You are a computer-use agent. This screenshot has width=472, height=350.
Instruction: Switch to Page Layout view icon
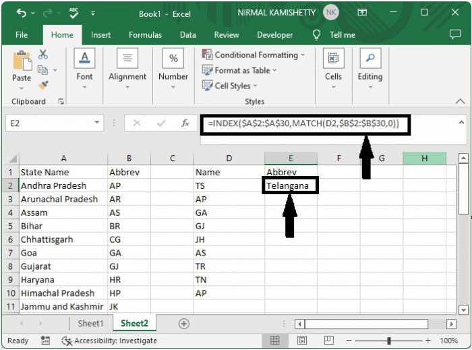pos(302,341)
